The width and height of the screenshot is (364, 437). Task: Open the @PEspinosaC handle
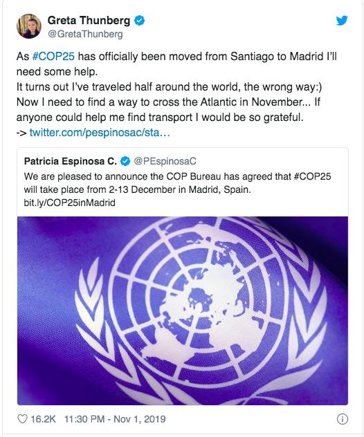(165, 161)
